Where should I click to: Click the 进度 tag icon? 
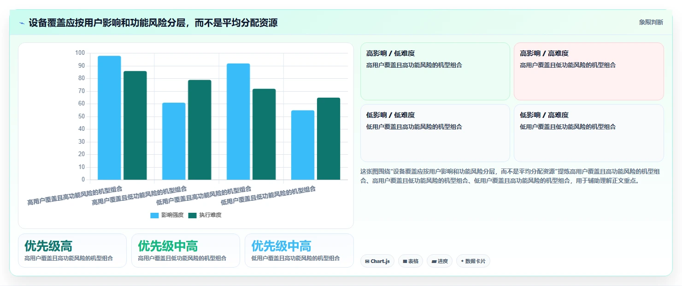[434, 262]
